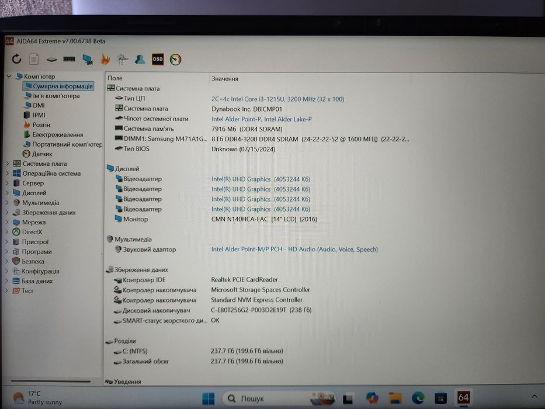Expand the Дисплей tree node

[7, 193]
